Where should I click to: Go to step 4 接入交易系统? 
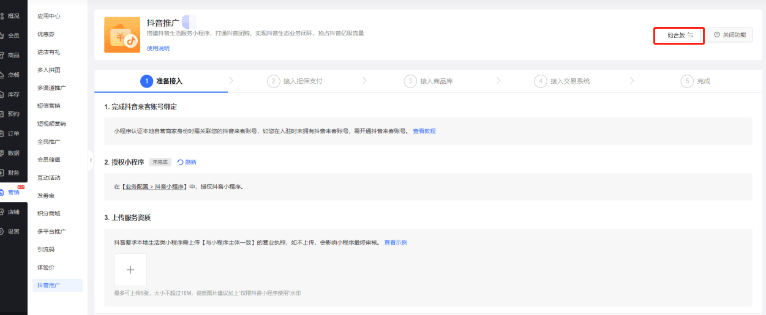pos(562,81)
